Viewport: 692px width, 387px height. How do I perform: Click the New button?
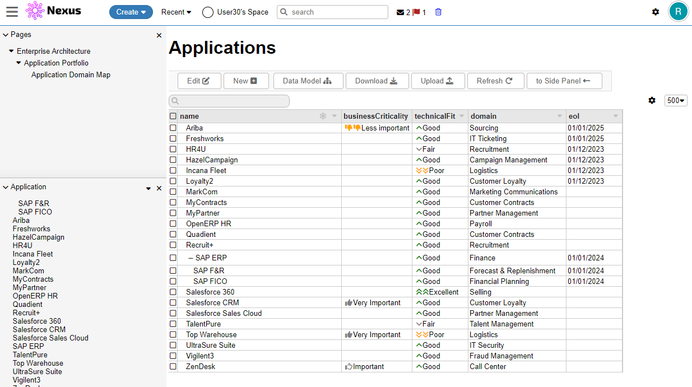pos(246,81)
